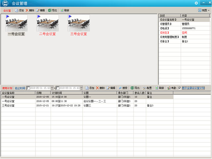Toggle the 显示全部会议室计划 checkbox
The height and width of the screenshot is (159, 212).
(180, 88)
